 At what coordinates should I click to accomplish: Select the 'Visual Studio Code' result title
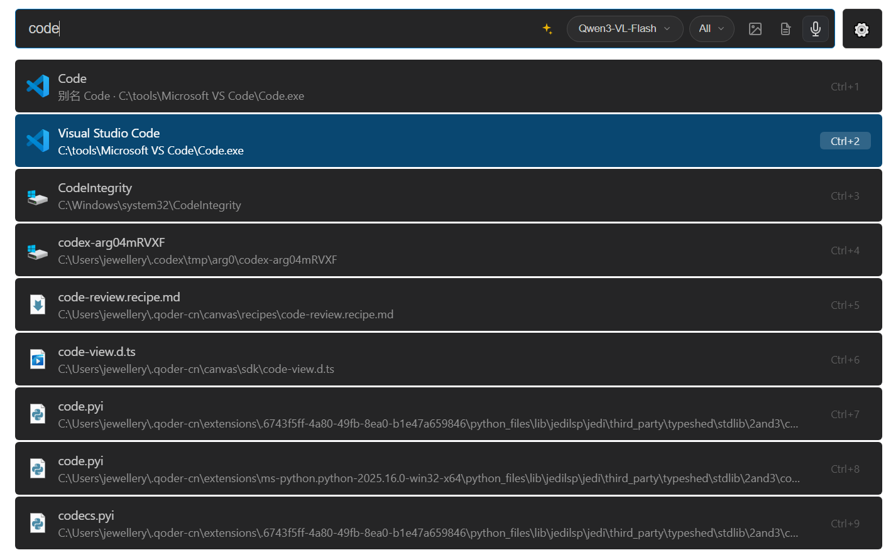[x=109, y=133]
